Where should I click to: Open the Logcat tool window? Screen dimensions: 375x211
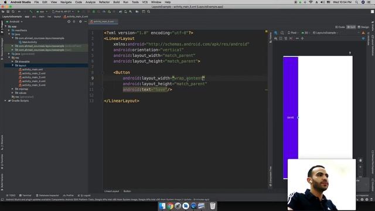(84, 195)
